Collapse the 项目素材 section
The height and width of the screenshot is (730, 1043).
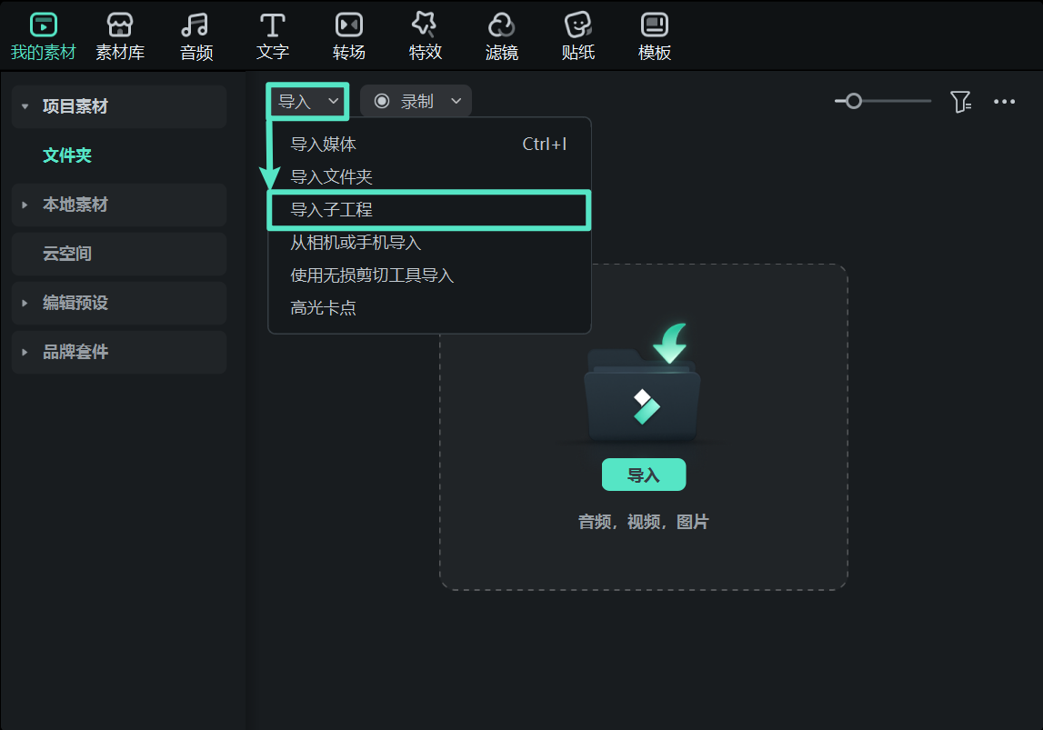tap(25, 106)
